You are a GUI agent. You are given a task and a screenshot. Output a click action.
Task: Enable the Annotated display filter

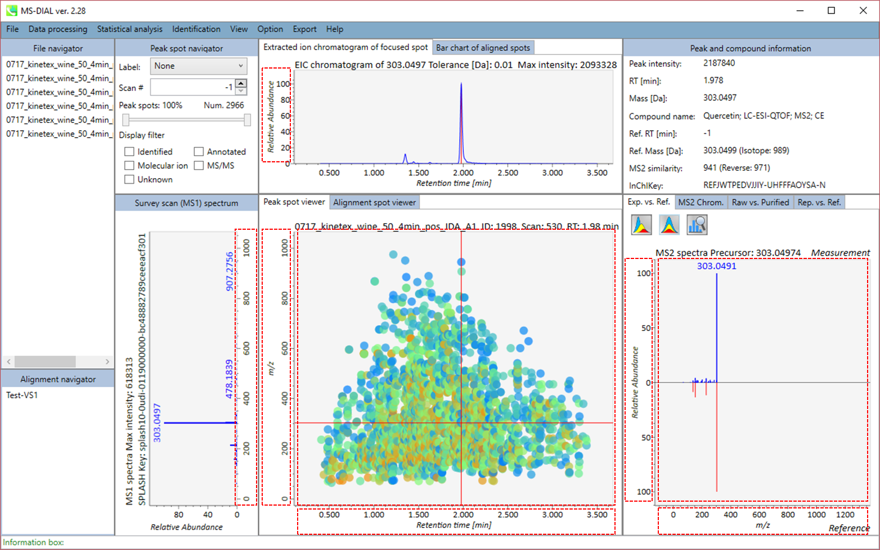pos(199,152)
